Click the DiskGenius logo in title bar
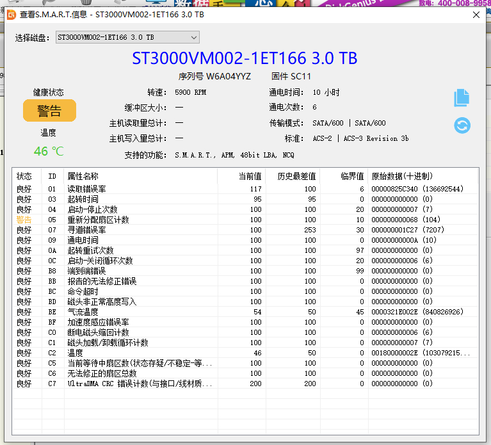Screen dimensions: 491x445 tap(12, 15)
